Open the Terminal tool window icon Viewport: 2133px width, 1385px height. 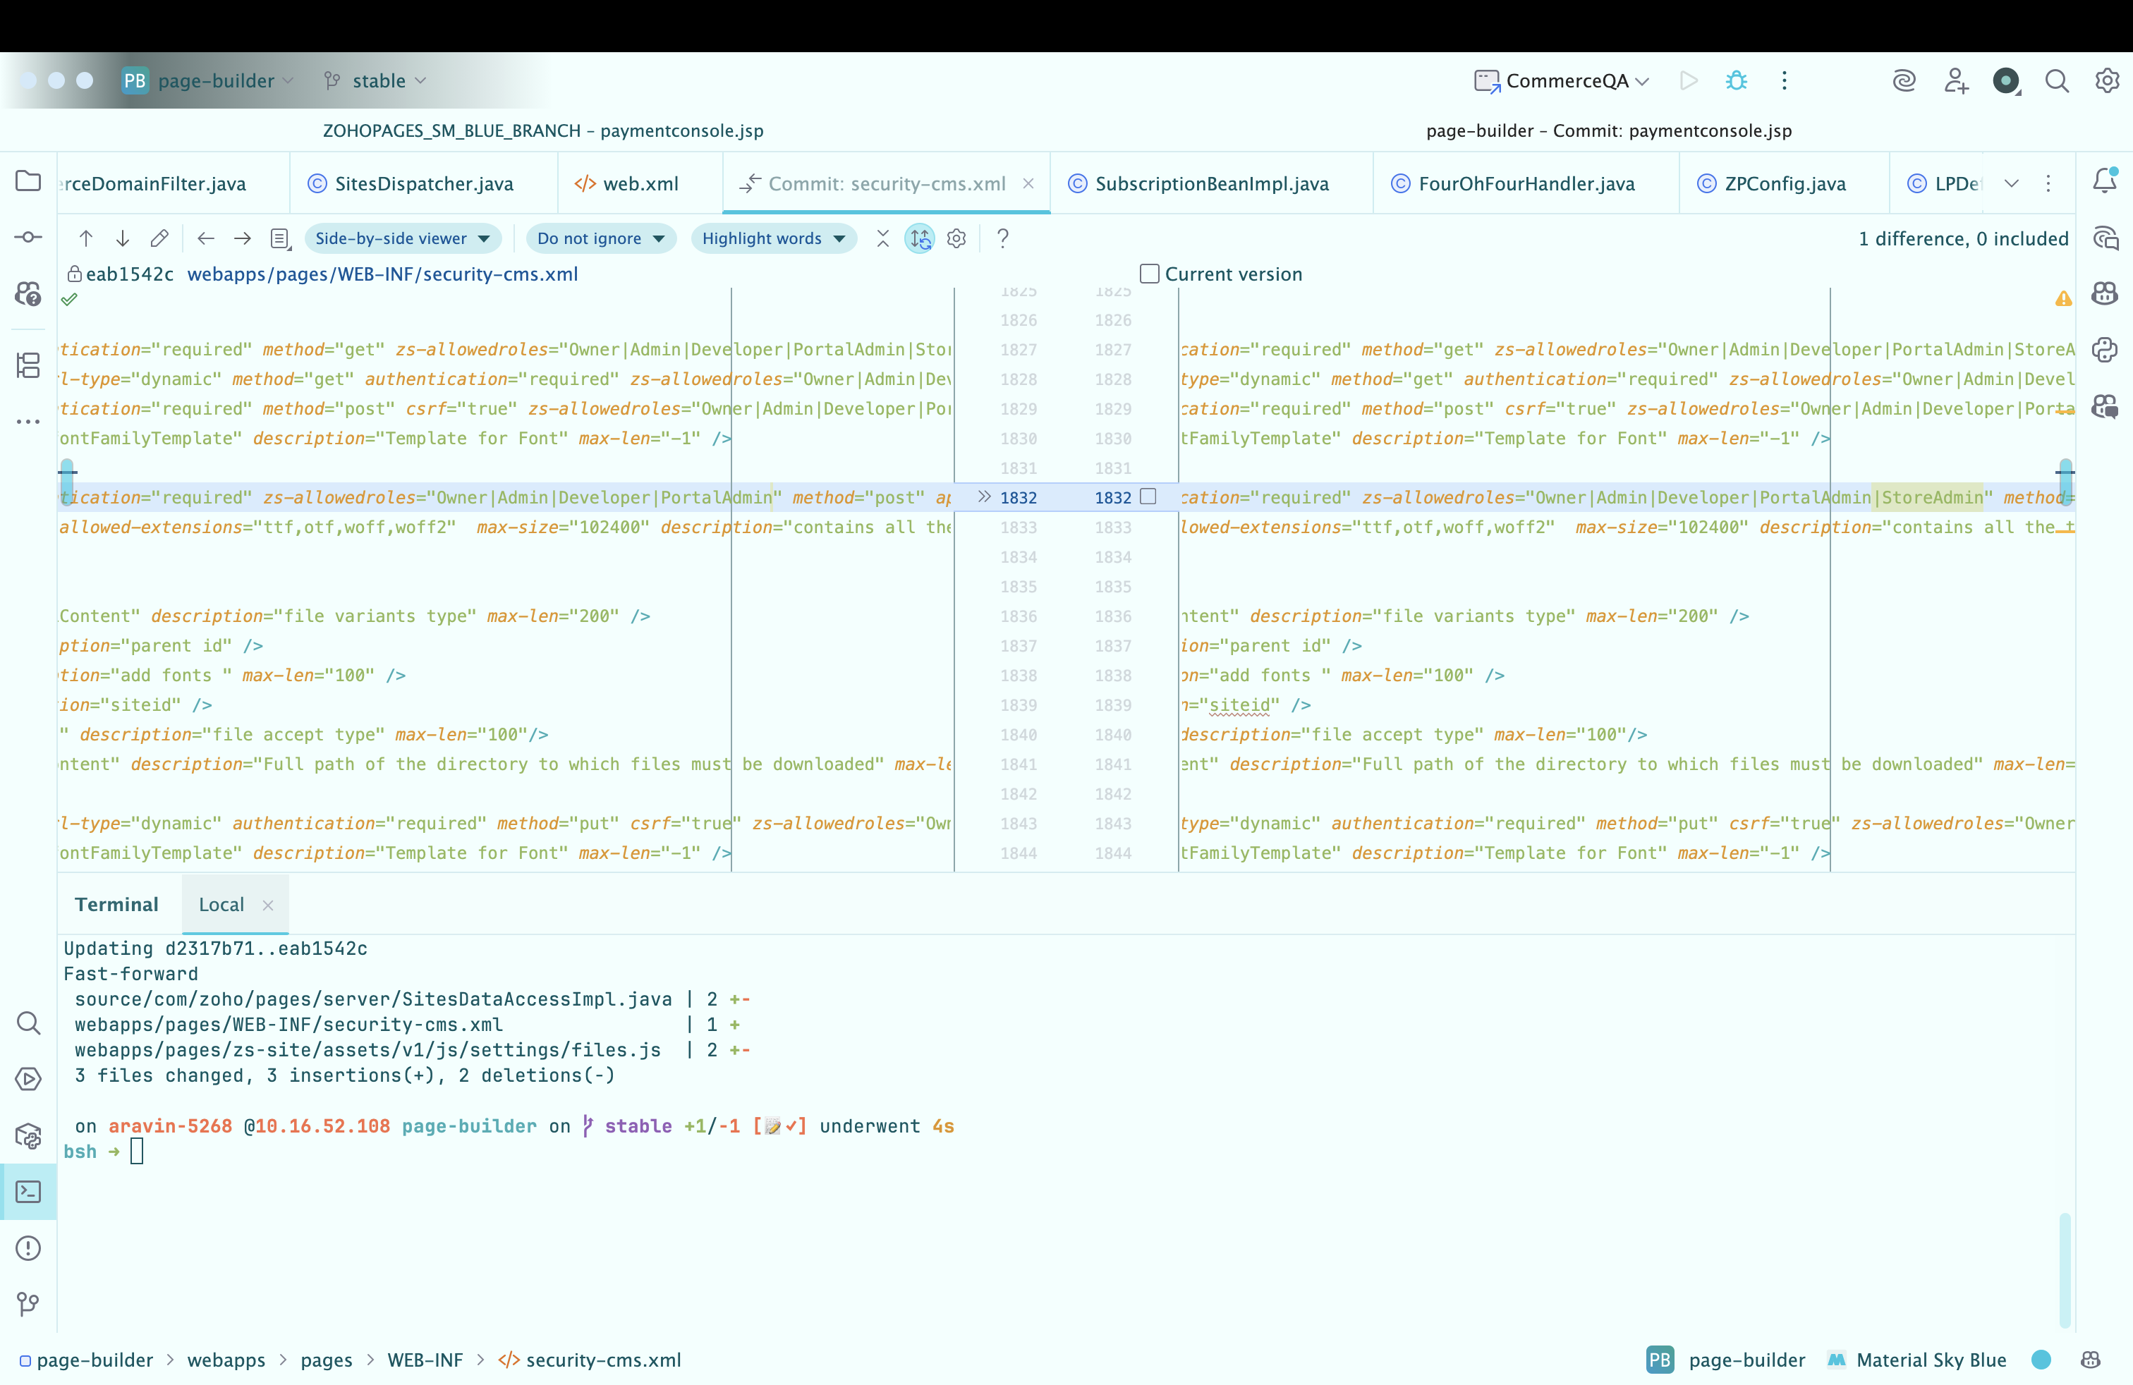pos(29,1192)
